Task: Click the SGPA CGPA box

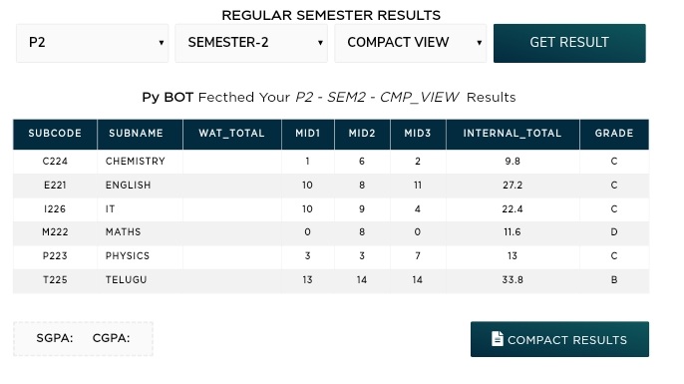Action: 83,339
